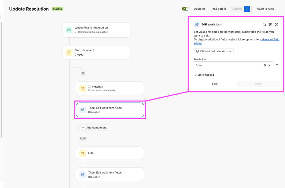Open the help icon in Edit work item
285x188 pixels.
276,24
